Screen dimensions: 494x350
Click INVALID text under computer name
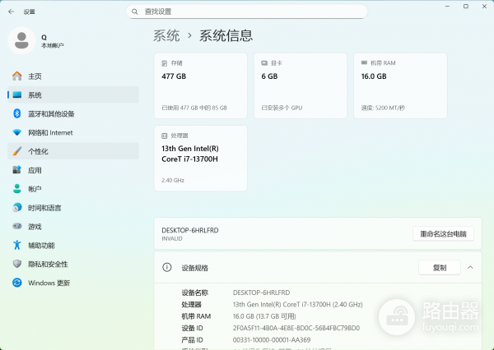pos(172,239)
